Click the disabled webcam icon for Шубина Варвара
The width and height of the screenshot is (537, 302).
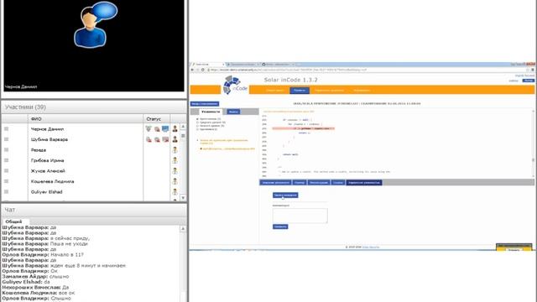pos(157,139)
